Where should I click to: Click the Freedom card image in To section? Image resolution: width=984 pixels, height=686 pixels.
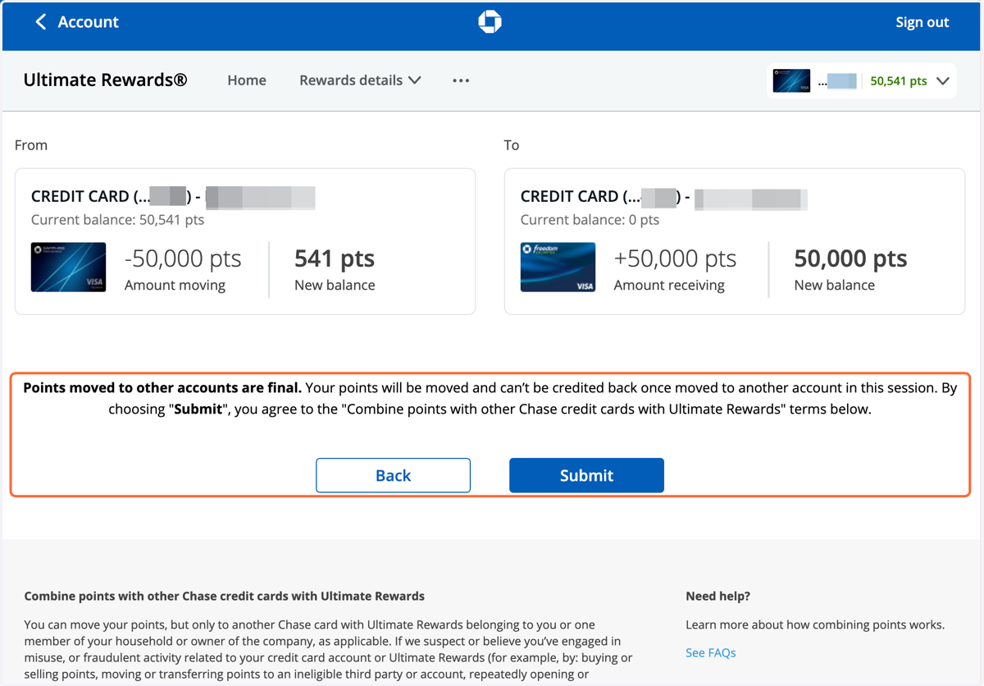pos(558,268)
